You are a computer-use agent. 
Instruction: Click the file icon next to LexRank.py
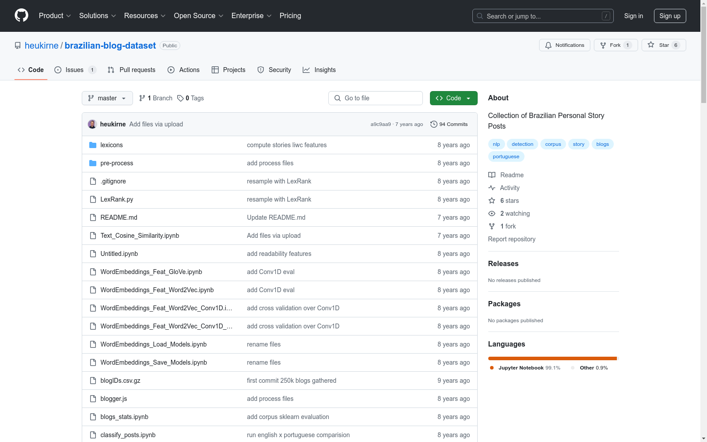(93, 199)
